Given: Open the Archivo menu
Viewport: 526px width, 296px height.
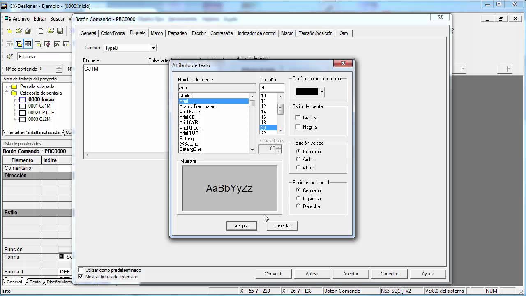Looking at the screenshot, I should coord(21,19).
